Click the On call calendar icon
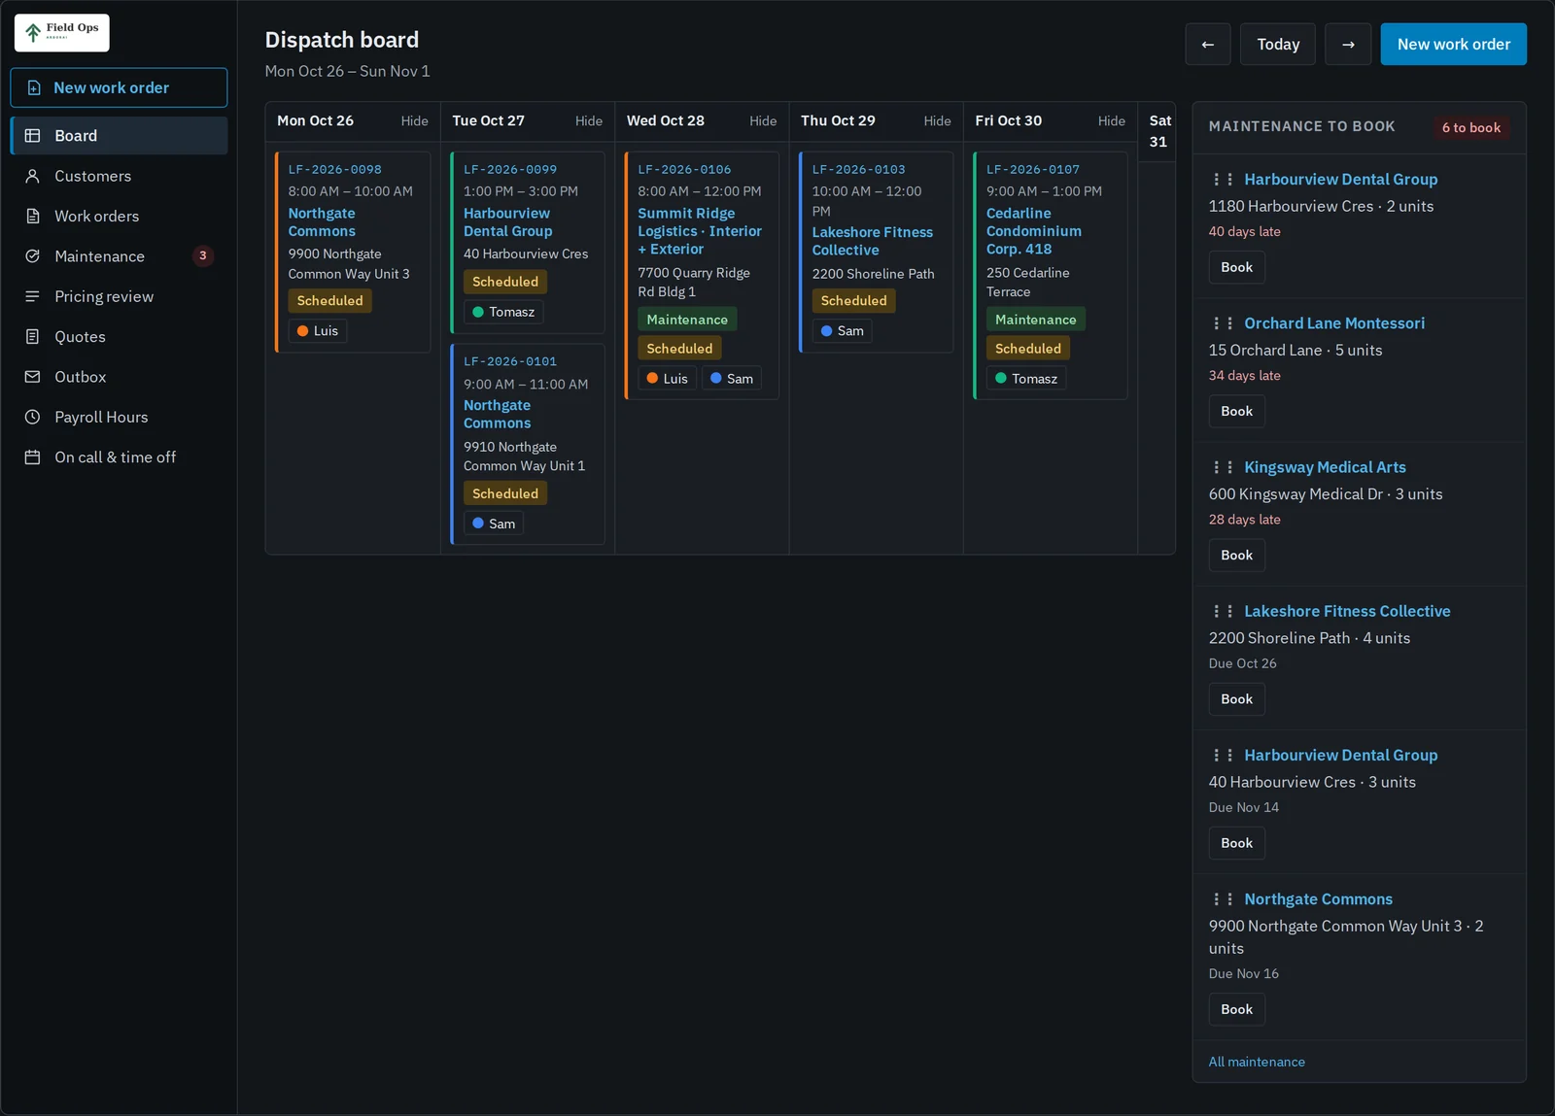Screen dimensions: 1555x1116 coord(32,457)
